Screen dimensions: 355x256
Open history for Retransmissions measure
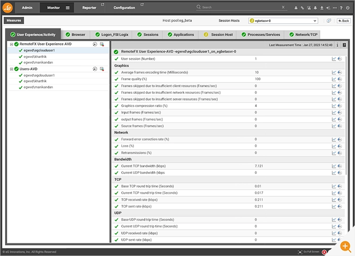point(339,153)
